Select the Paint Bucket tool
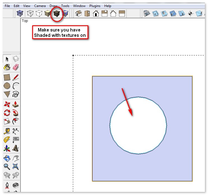 tap(7, 68)
